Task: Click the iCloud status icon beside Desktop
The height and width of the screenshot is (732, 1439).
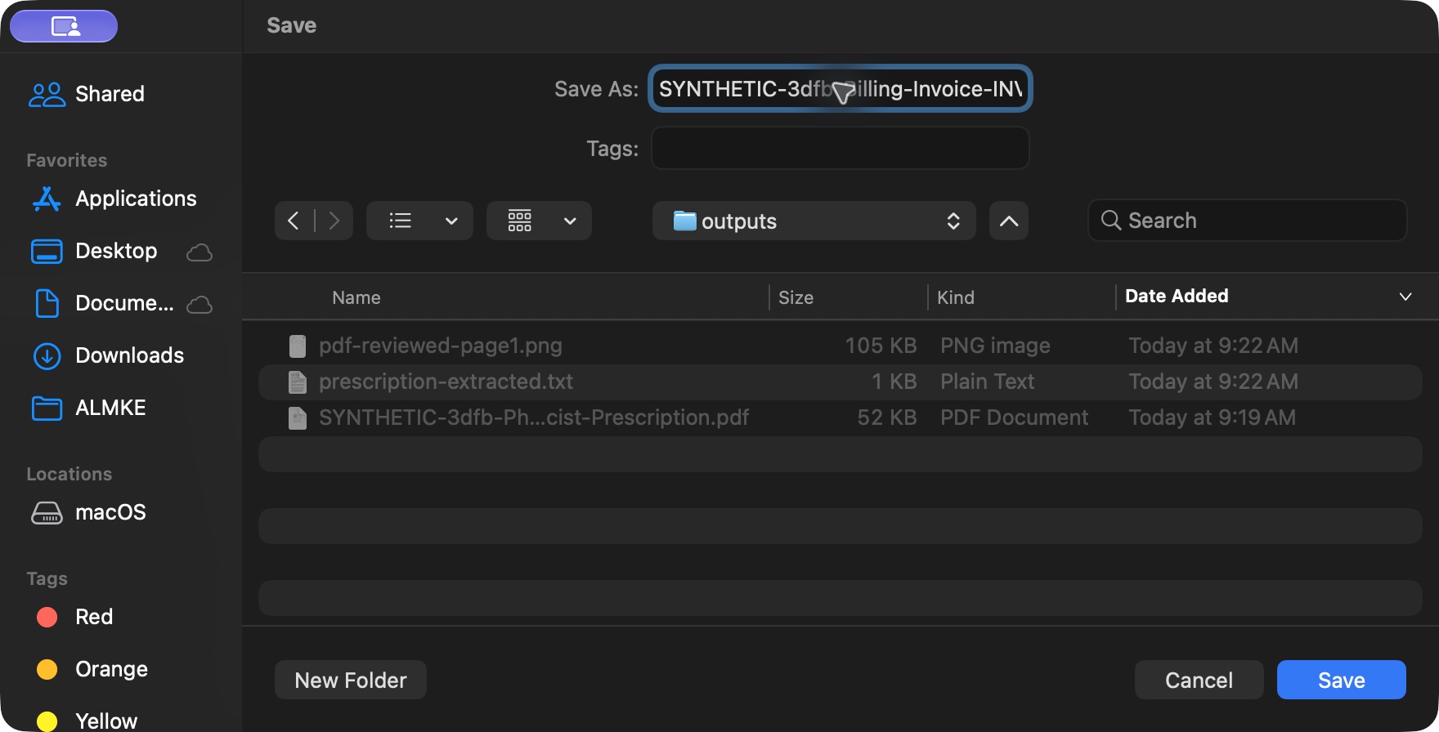Action: 199,252
